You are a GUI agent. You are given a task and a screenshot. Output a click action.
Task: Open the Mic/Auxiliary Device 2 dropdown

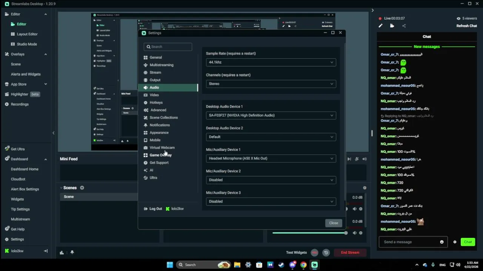tap(271, 180)
